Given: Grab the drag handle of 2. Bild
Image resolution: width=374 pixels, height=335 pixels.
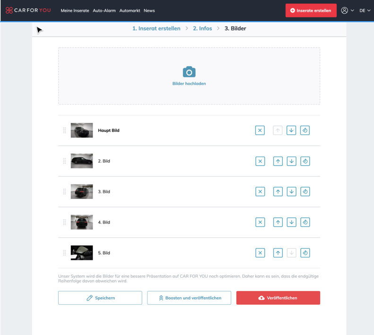Looking at the screenshot, I should tap(64, 161).
